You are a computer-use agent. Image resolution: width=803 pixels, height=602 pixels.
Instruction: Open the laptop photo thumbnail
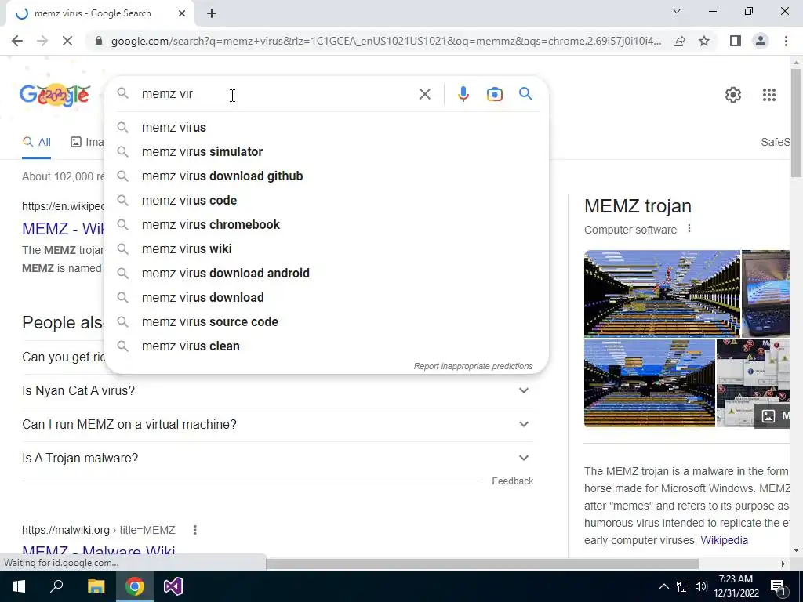[765, 293]
